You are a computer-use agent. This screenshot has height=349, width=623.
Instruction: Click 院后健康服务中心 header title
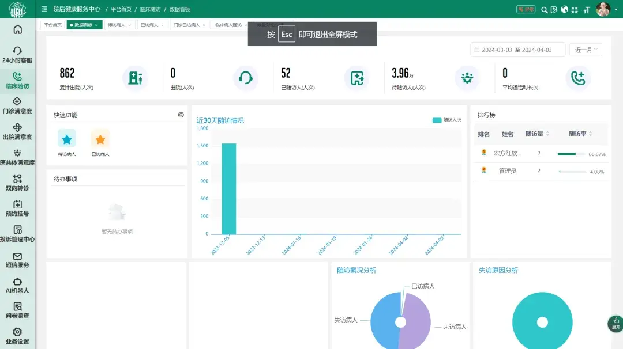click(x=77, y=9)
